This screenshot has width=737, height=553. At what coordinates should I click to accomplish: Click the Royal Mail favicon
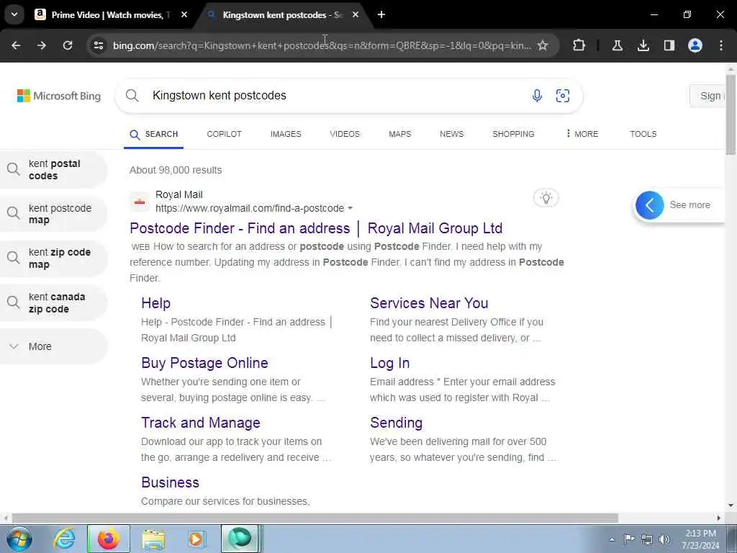click(x=140, y=202)
